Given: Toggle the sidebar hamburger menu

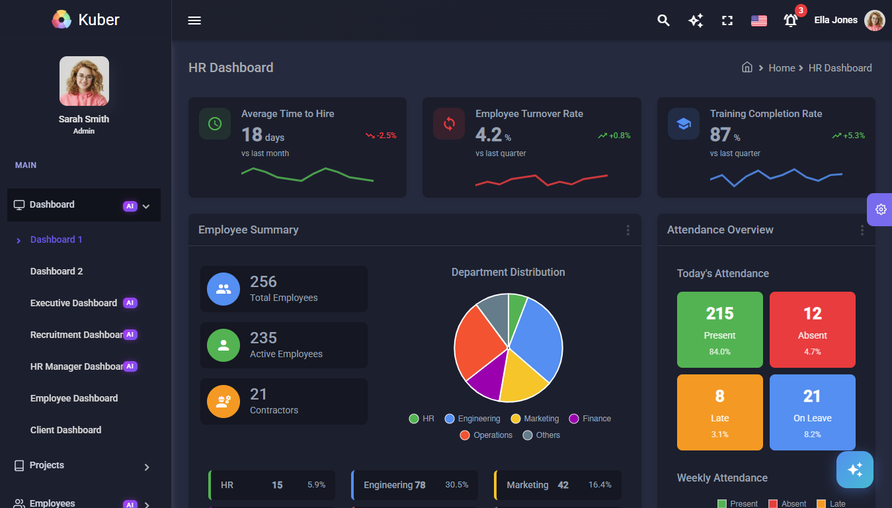Looking at the screenshot, I should click(x=194, y=21).
